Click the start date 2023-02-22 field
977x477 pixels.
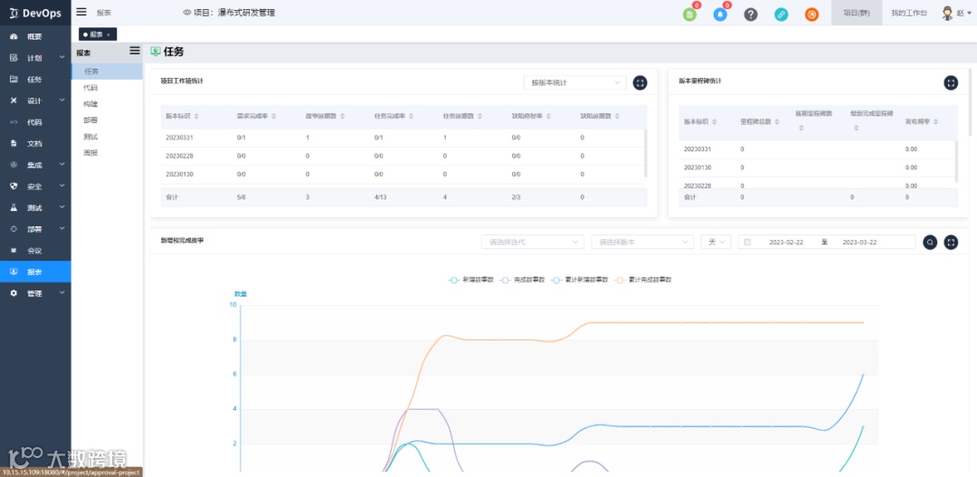786,242
